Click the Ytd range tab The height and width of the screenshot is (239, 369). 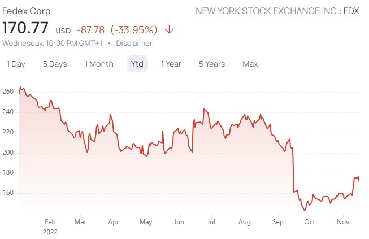pos(137,64)
